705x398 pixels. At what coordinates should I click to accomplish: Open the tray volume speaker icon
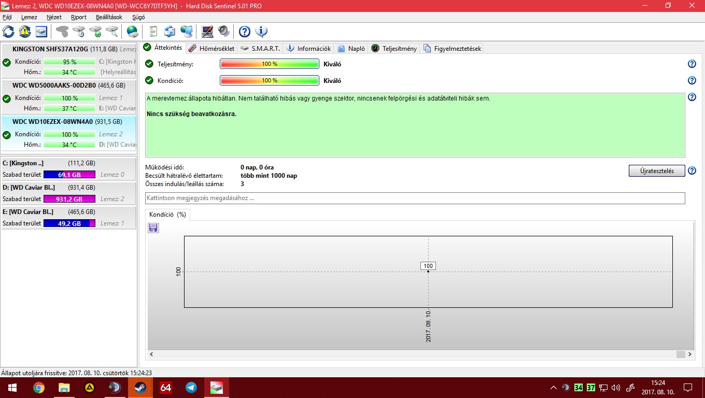pos(616,387)
